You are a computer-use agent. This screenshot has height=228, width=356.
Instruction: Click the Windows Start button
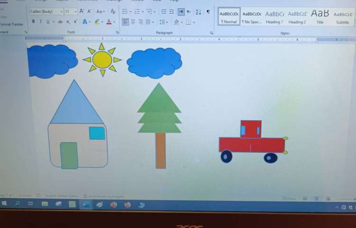click(4, 203)
